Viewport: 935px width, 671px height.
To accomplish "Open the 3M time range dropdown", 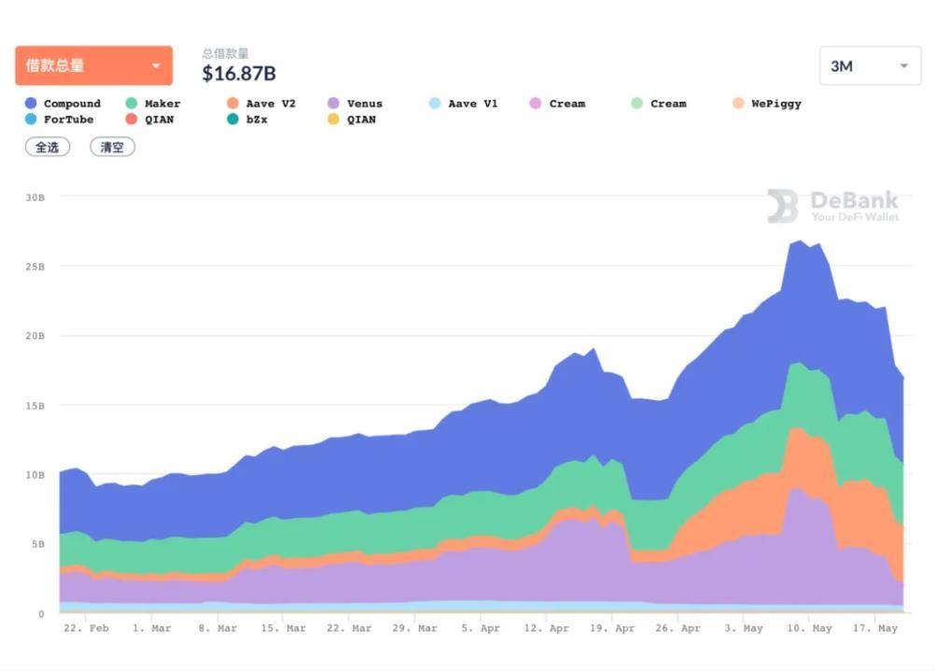I will pyautogui.click(x=869, y=66).
